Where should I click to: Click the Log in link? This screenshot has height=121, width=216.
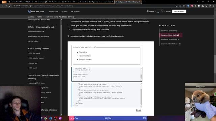[168, 11]
